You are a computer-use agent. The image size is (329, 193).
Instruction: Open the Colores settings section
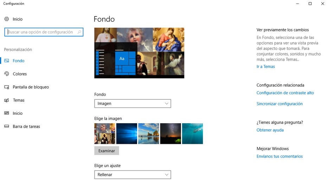pyautogui.click(x=20, y=74)
